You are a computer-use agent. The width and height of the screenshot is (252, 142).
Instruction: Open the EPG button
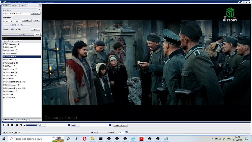coord(36,30)
